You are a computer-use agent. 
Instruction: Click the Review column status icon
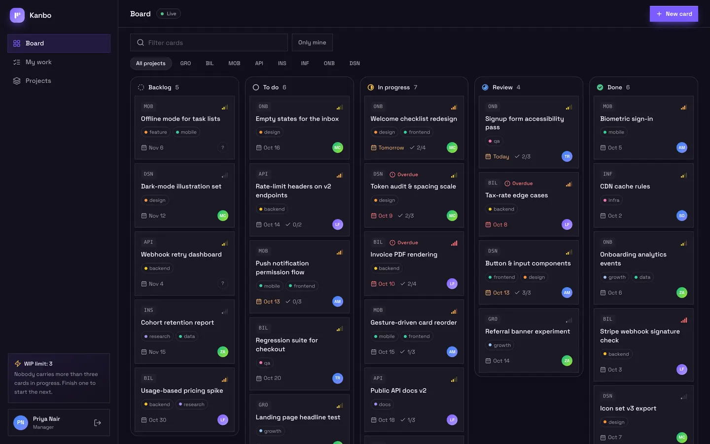[485, 87]
